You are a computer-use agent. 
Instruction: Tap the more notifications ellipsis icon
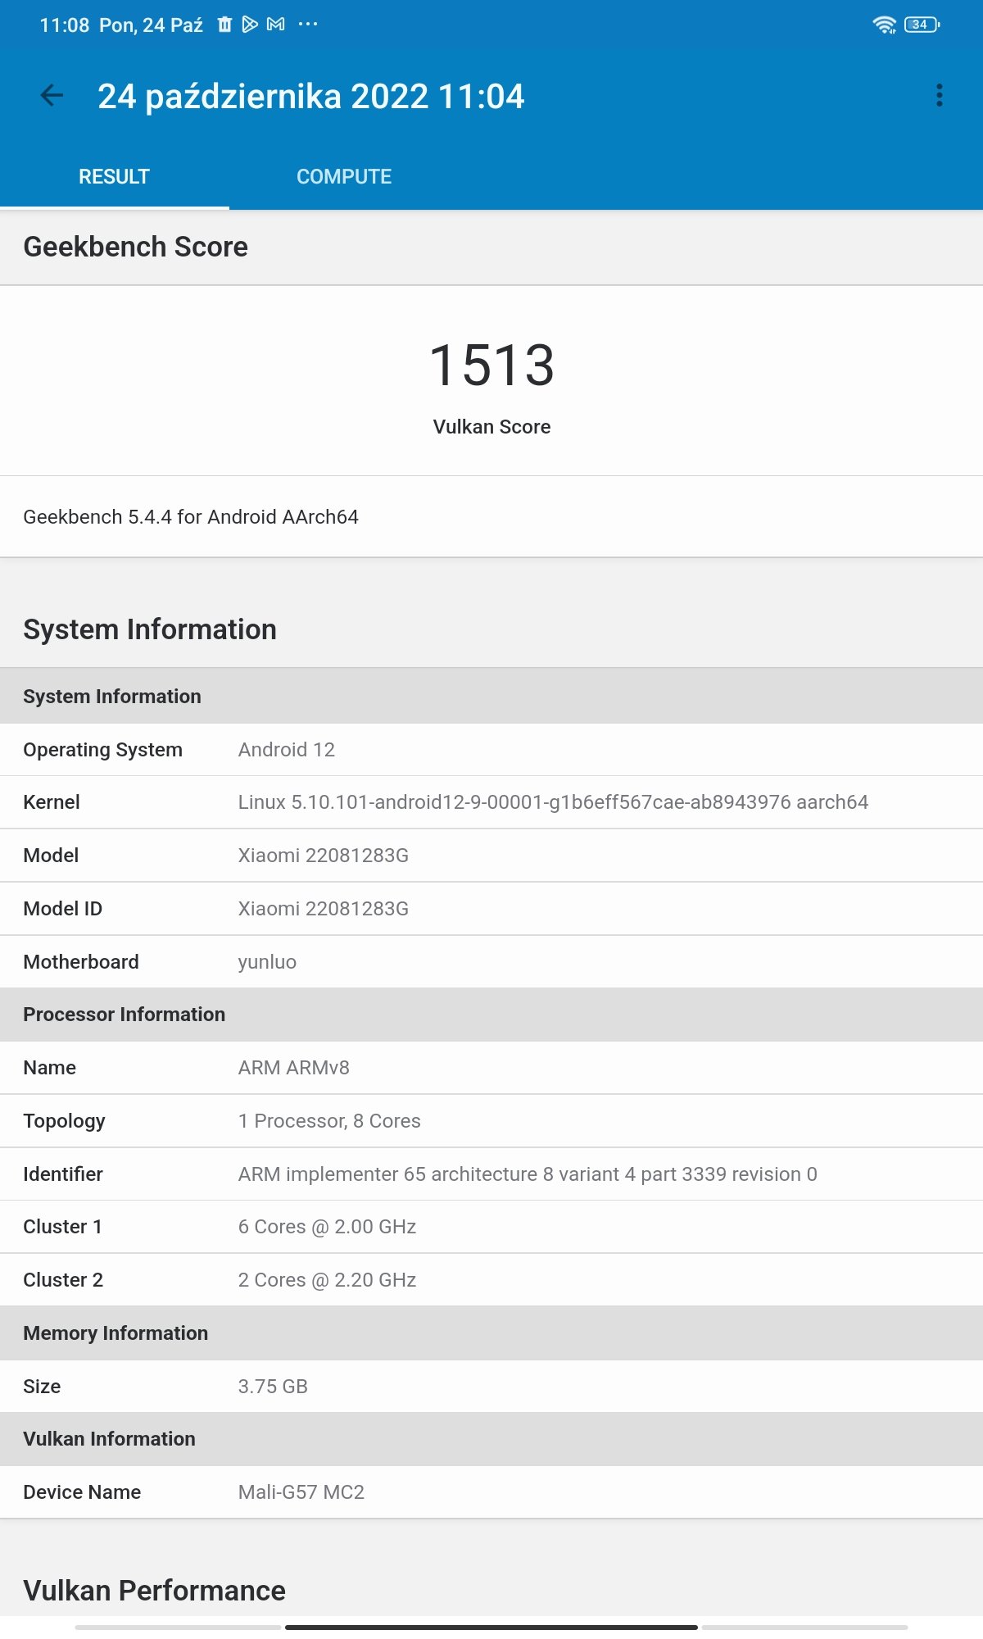308,25
